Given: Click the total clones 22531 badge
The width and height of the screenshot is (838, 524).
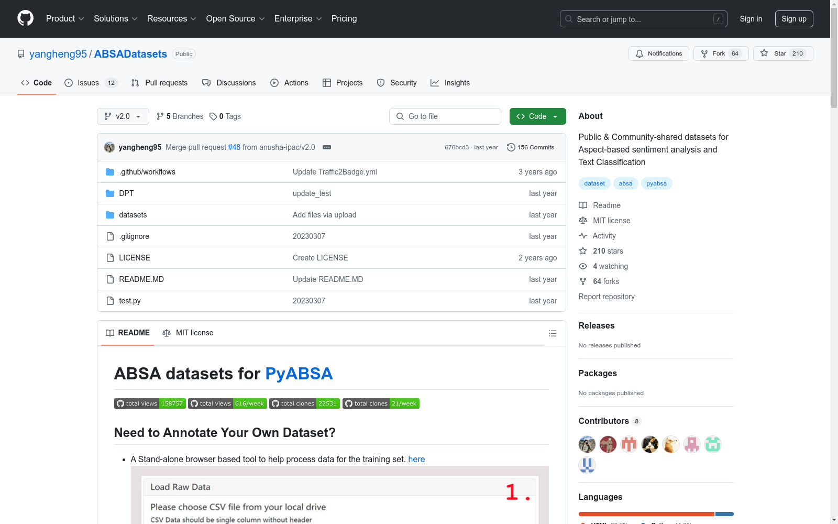Looking at the screenshot, I should (x=304, y=403).
